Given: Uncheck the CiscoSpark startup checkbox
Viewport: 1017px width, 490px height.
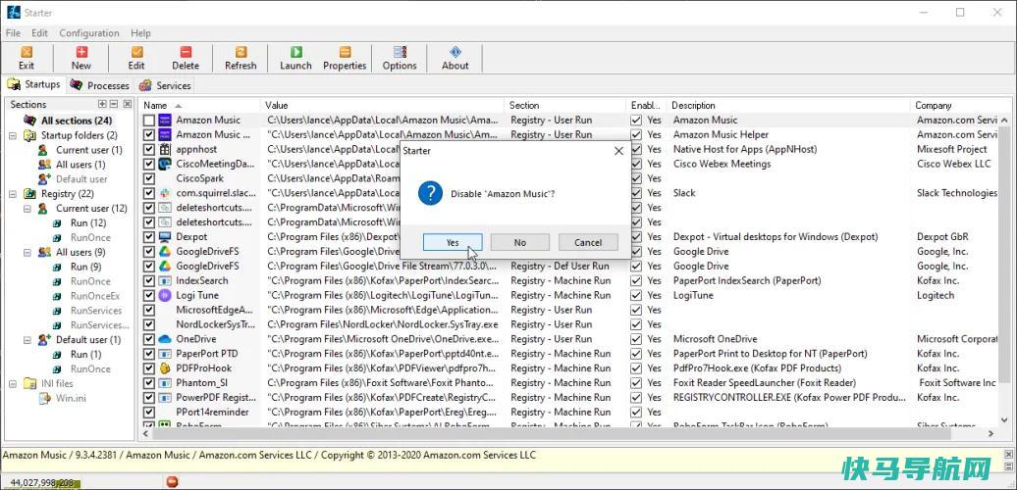Looking at the screenshot, I should coord(149,178).
